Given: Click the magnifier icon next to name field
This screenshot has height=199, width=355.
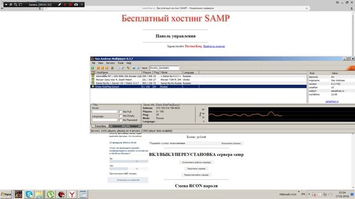Looking at the screenshot, I should pyautogui.click(x=139, y=68).
